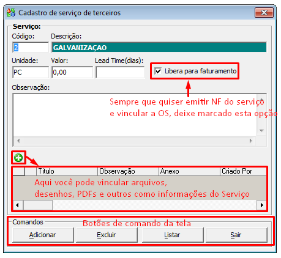Open the Listar command
The image size is (281, 258).
coord(173,235)
